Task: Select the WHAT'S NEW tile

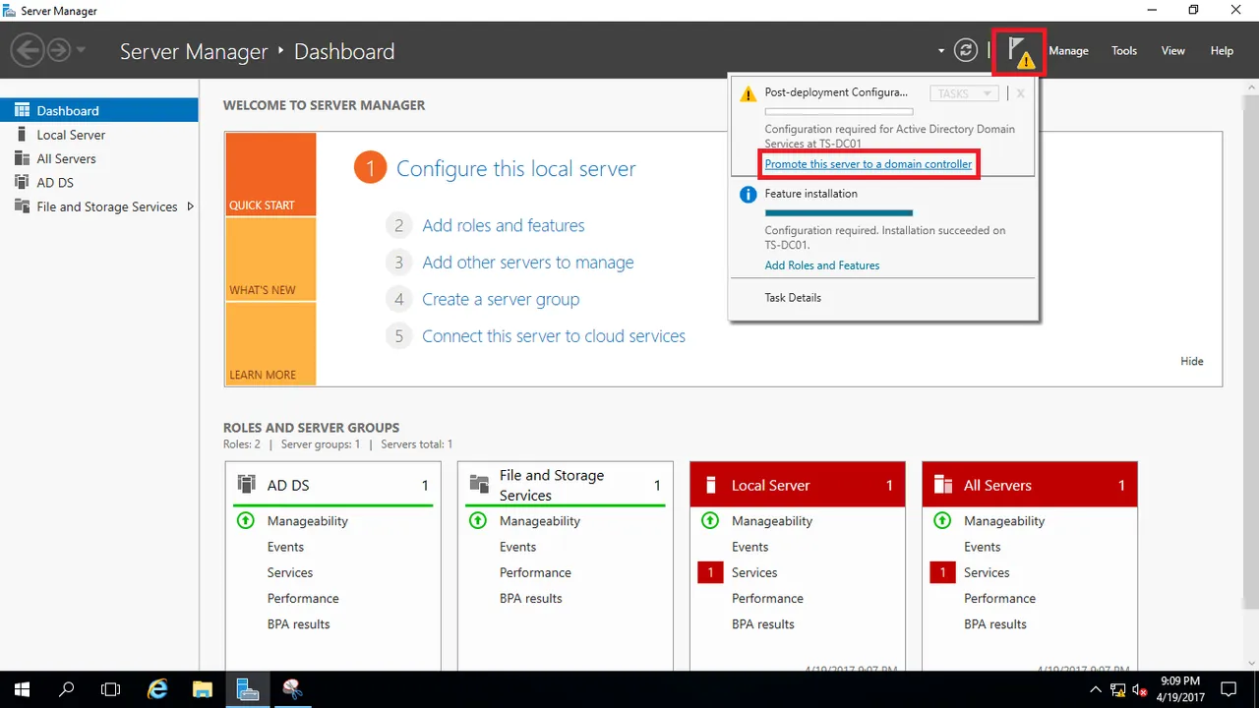Action: click(x=270, y=260)
